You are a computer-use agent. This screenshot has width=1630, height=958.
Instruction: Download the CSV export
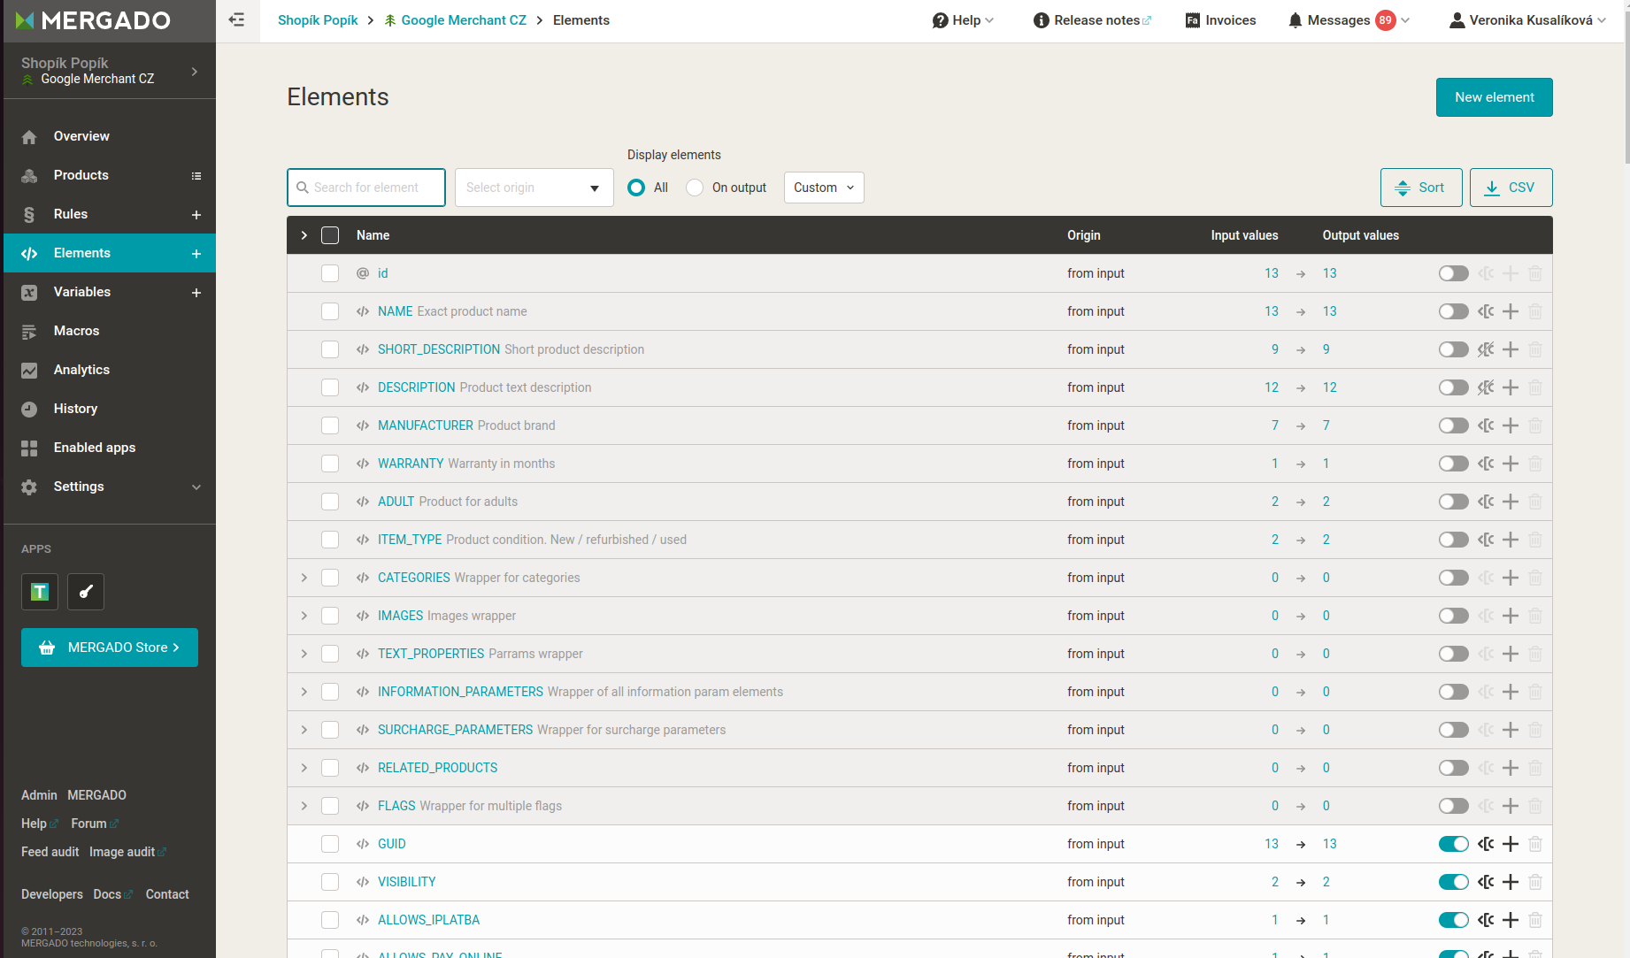(1511, 188)
